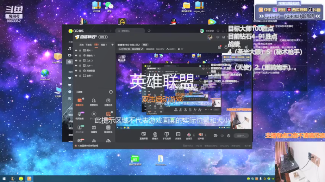Viewport: 325px width, 182px height.
Task: Open the 房管助手 tool
Action: pyautogui.click(x=94, y=102)
